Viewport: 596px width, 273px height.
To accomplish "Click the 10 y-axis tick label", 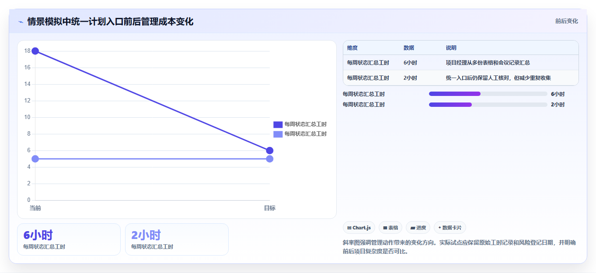I will [27, 117].
